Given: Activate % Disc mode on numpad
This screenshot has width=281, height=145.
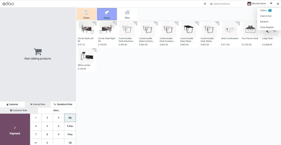Looking at the screenshot, I should click(70, 126).
